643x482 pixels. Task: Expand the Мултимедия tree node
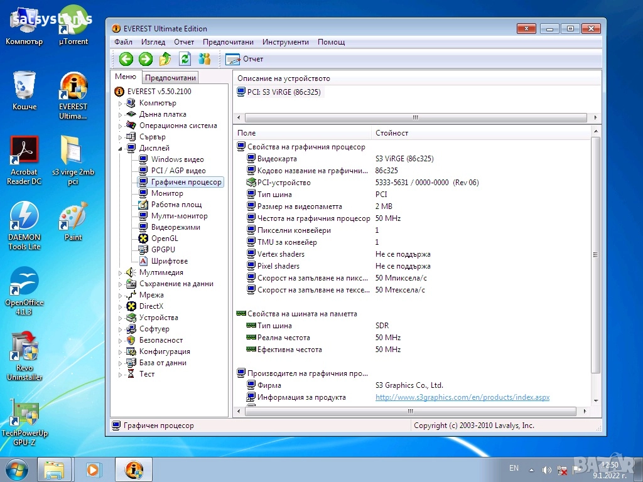(x=120, y=273)
